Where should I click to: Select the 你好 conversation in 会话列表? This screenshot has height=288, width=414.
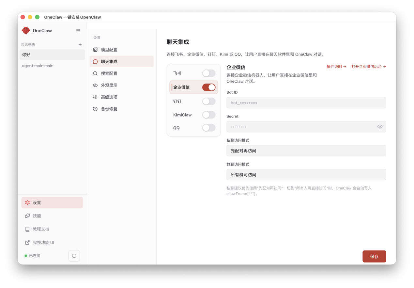pyautogui.click(x=52, y=55)
